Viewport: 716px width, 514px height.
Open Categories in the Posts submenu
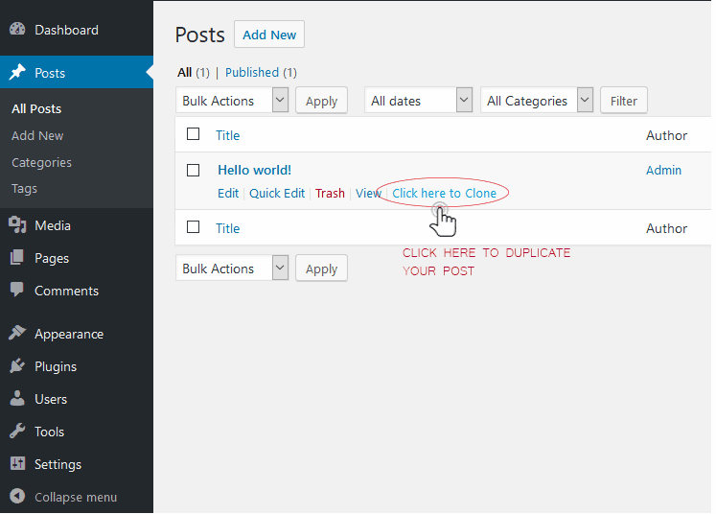[x=41, y=163]
